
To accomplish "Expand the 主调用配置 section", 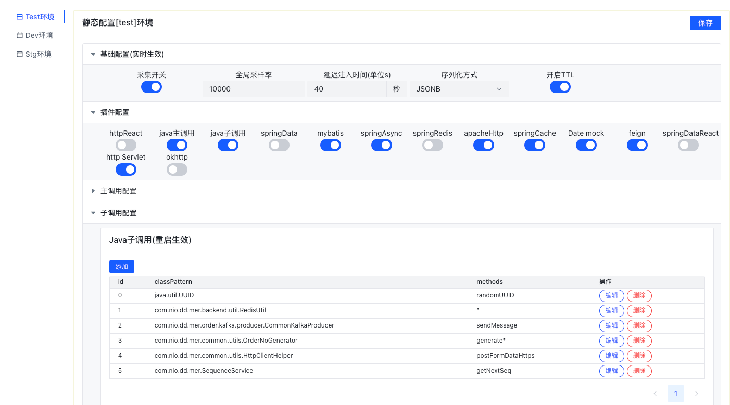I will [x=93, y=191].
